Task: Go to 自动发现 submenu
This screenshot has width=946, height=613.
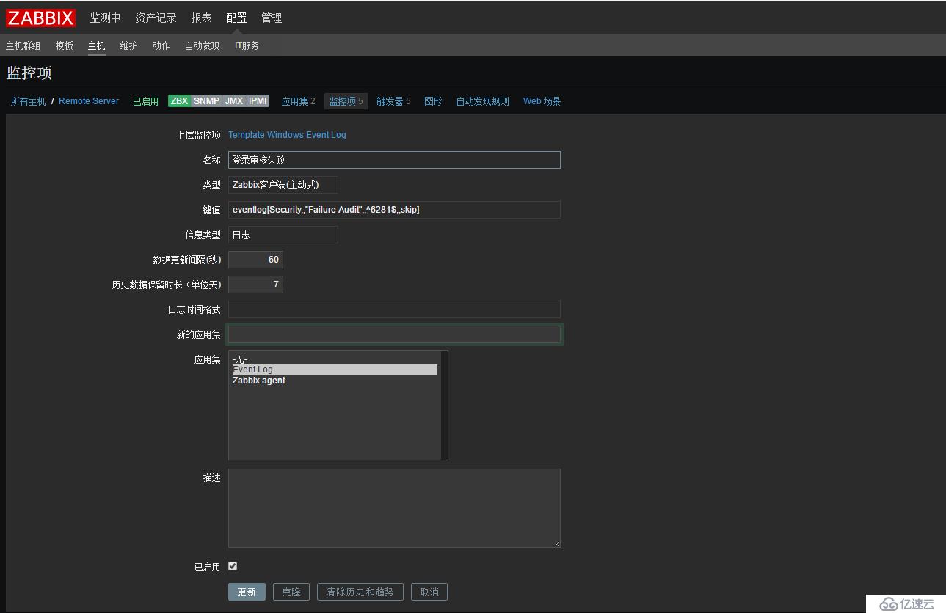Action: pos(202,45)
